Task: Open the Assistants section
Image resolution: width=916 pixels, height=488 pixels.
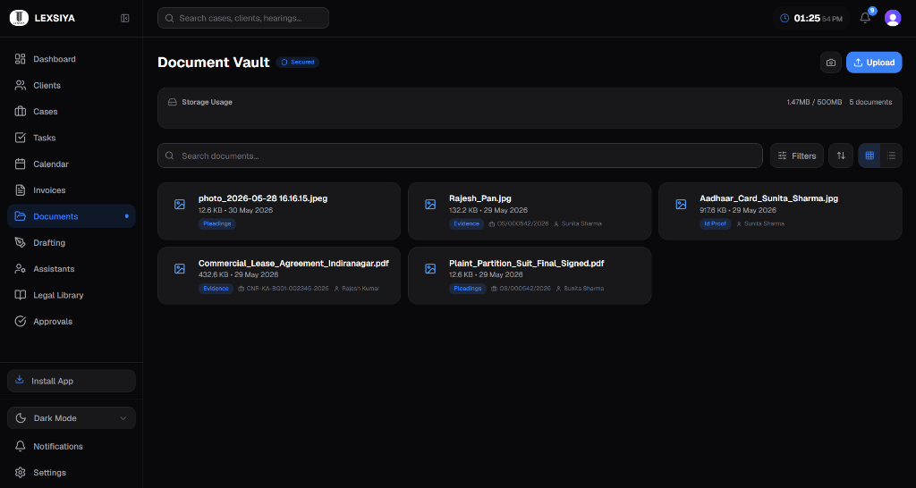Action: [72, 269]
